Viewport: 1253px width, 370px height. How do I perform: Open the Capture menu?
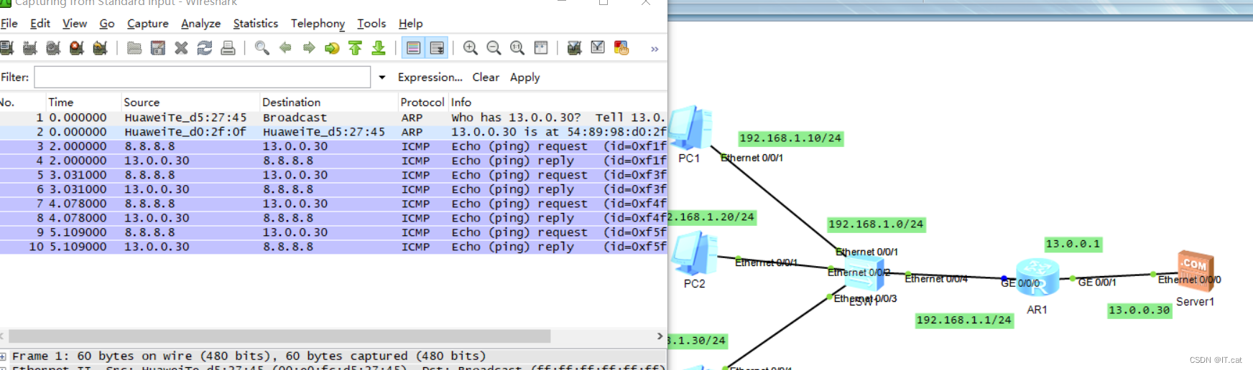[x=148, y=24]
